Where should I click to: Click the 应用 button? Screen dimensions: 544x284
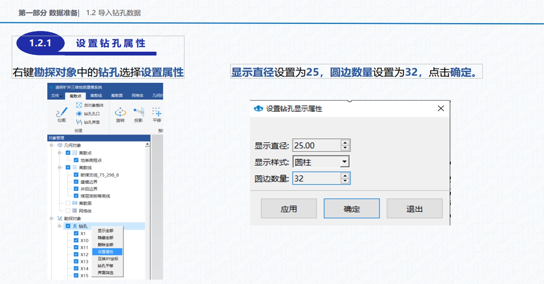tap(289, 209)
